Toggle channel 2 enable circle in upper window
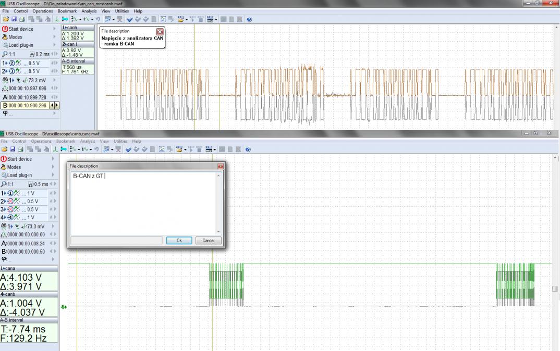 point(11,71)
